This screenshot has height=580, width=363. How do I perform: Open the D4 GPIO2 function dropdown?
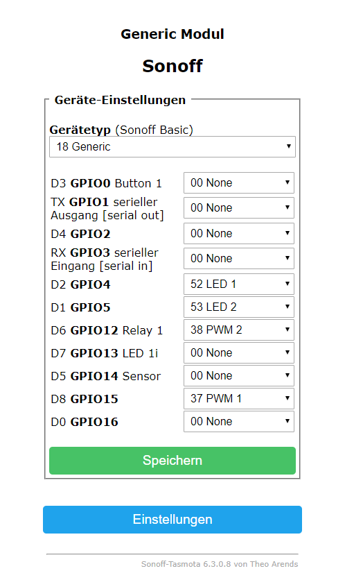click(x=238, y=233)
